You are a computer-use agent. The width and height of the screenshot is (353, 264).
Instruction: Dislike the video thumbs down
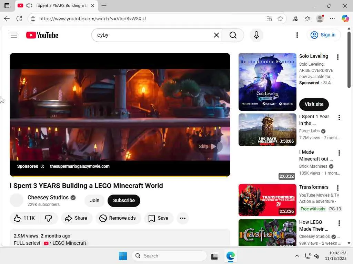click(48, 218)
